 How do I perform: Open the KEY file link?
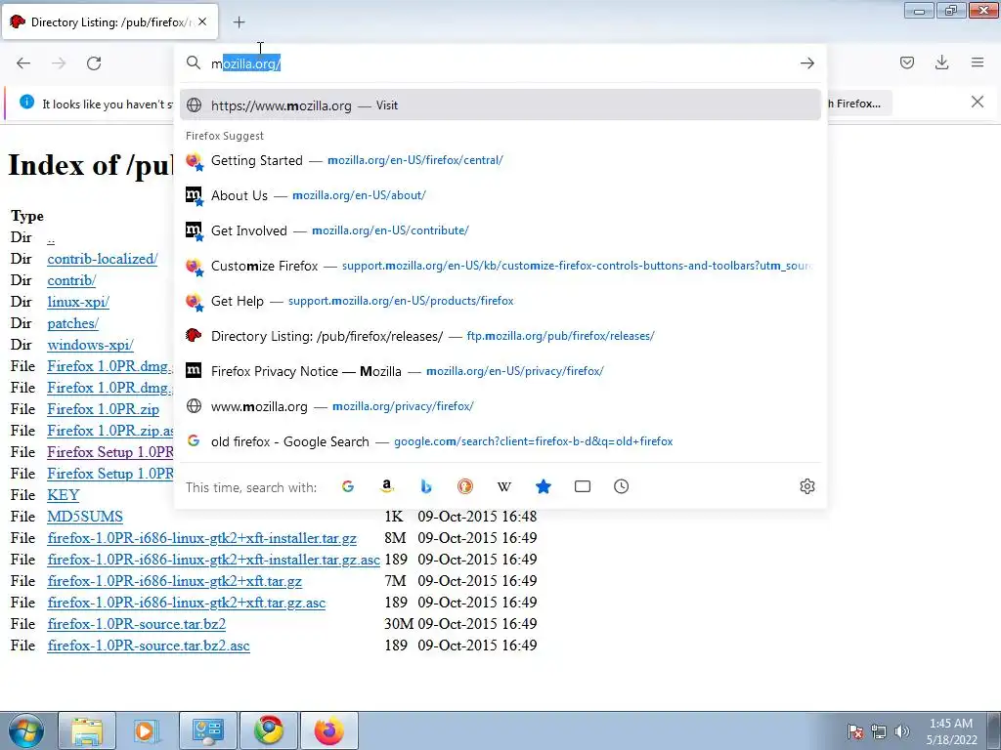[x=64, y=495]
